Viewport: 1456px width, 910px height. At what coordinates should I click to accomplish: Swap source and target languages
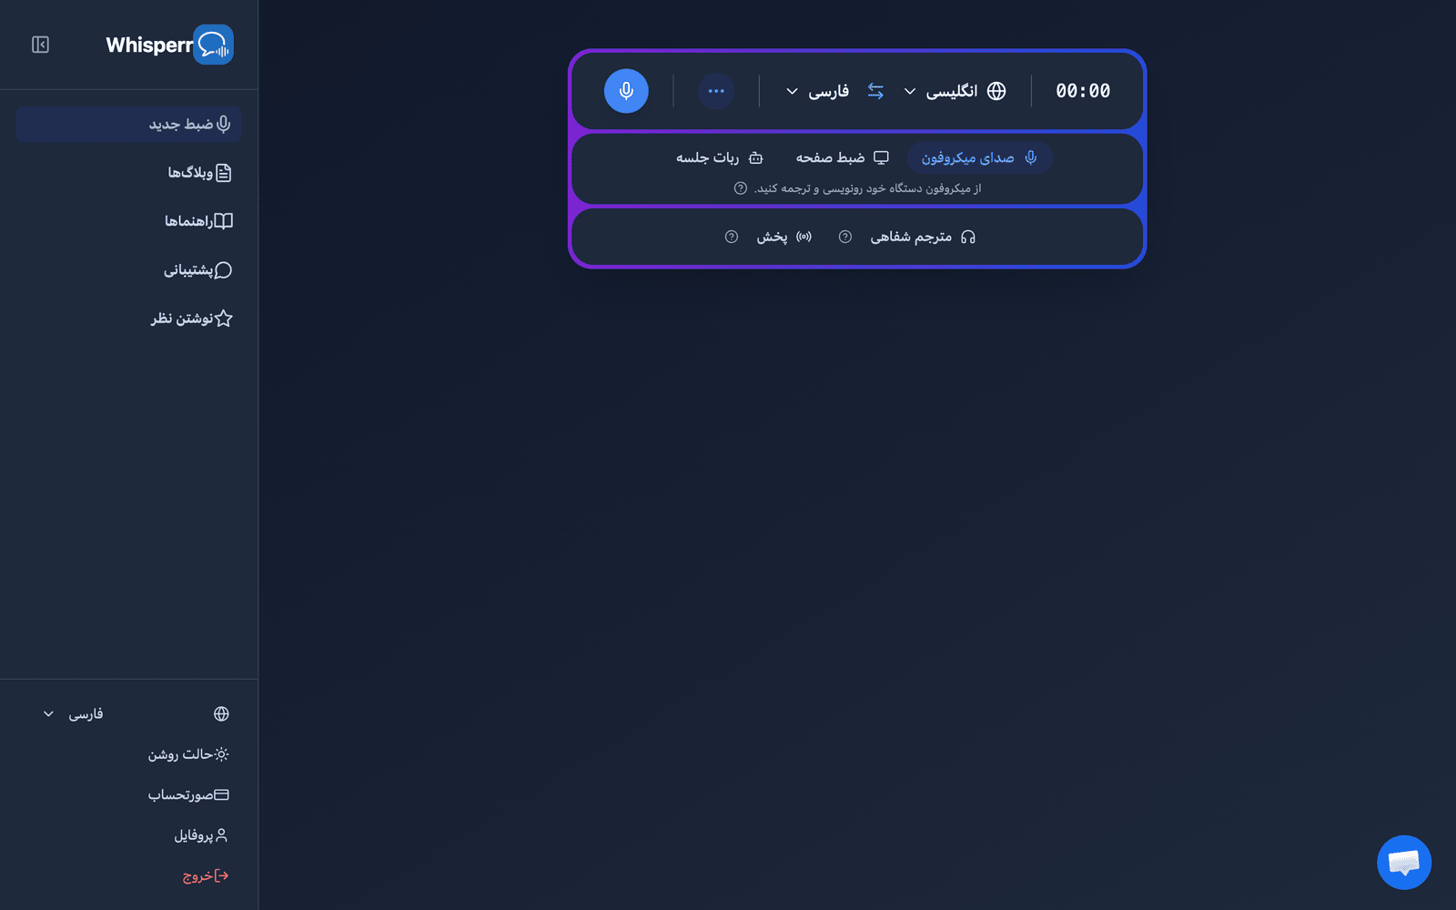[x=875, y=91]
